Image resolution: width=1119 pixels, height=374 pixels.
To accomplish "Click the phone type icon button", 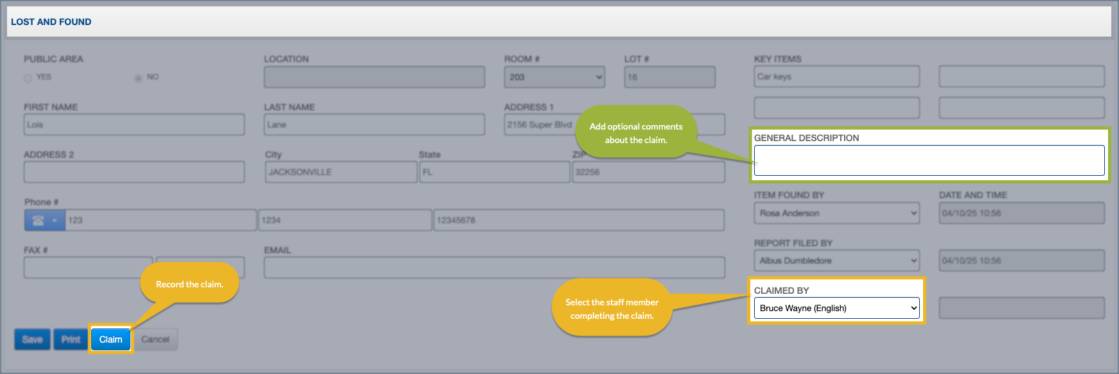I will pos(44,220).
